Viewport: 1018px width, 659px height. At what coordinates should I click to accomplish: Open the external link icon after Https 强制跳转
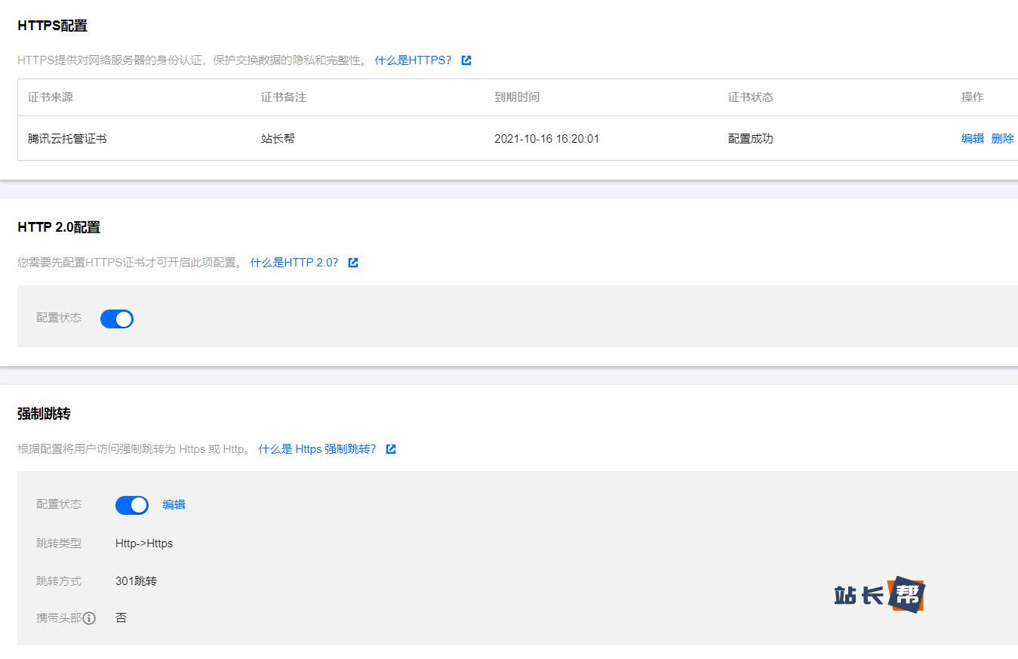(x=391, y=449)
